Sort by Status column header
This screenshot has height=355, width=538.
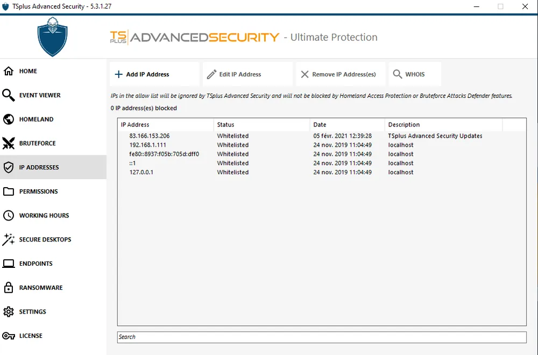click(261, 124)
